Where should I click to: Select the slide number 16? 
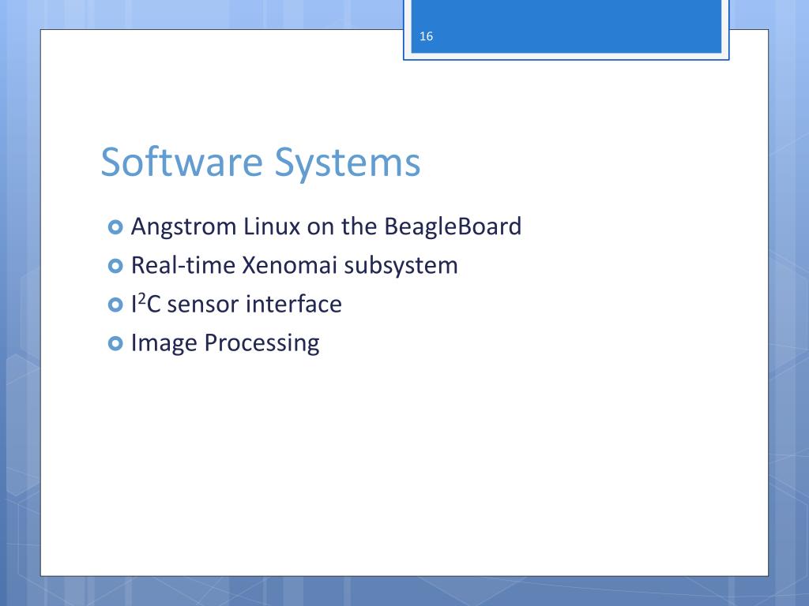(426, 36)
